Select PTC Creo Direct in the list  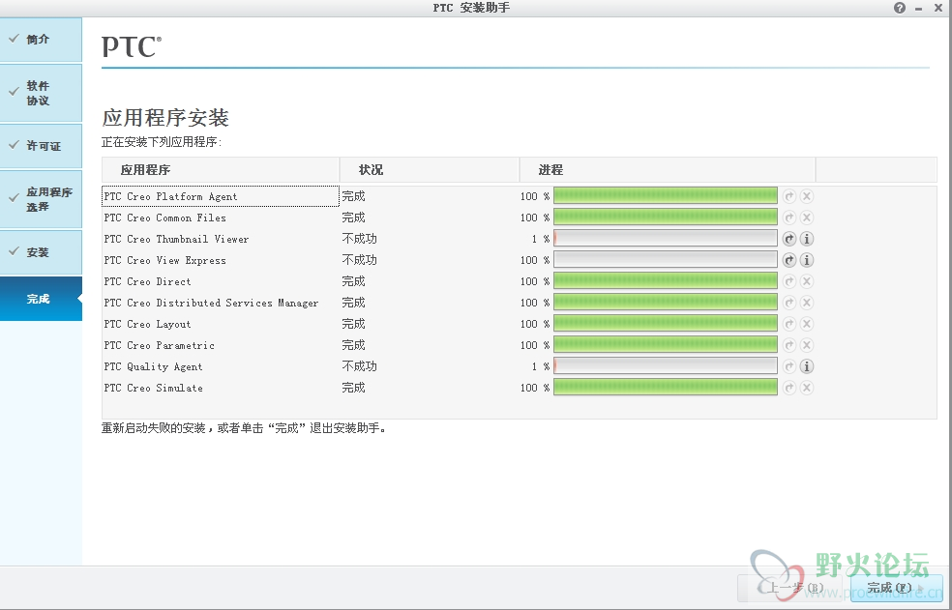[x=147, y=281]
